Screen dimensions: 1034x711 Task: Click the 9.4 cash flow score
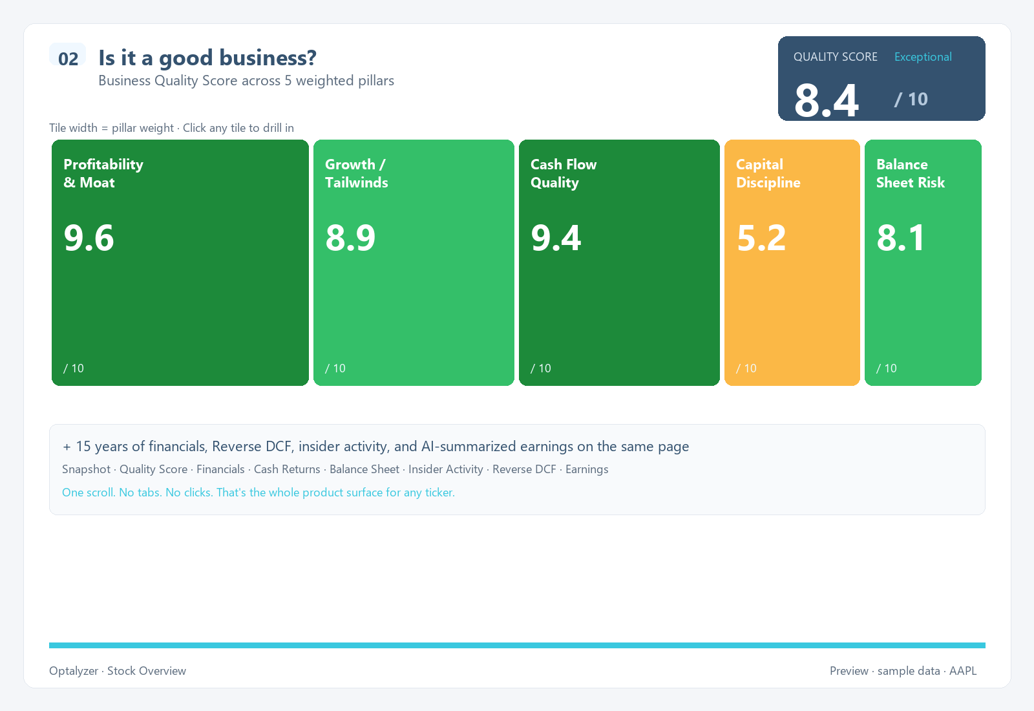click(556, 238)
